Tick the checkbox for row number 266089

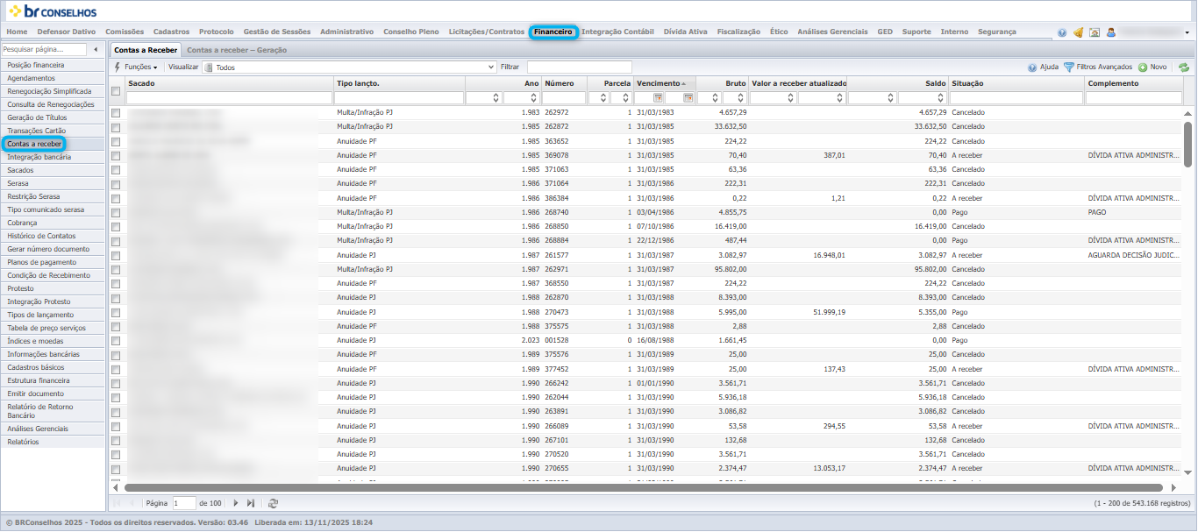116,426
